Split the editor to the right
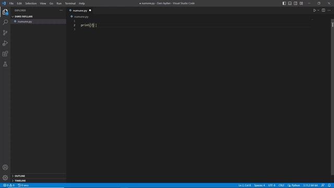334x188 pixels. (x=324, y=10)
